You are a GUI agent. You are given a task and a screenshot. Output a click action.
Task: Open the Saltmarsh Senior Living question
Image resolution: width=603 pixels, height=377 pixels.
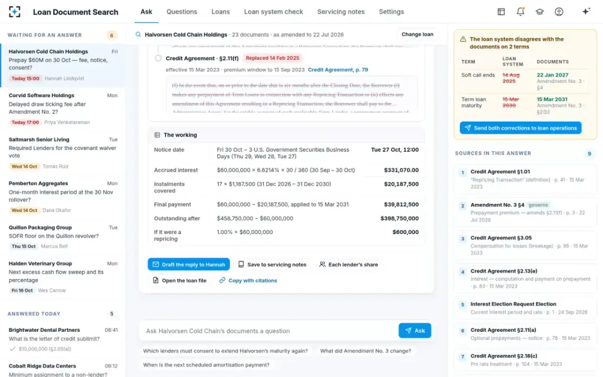(x=63, y=153)
